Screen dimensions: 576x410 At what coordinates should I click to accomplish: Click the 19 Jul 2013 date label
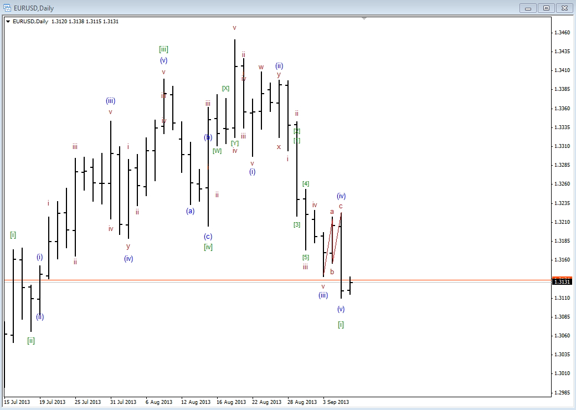point(53,402)
